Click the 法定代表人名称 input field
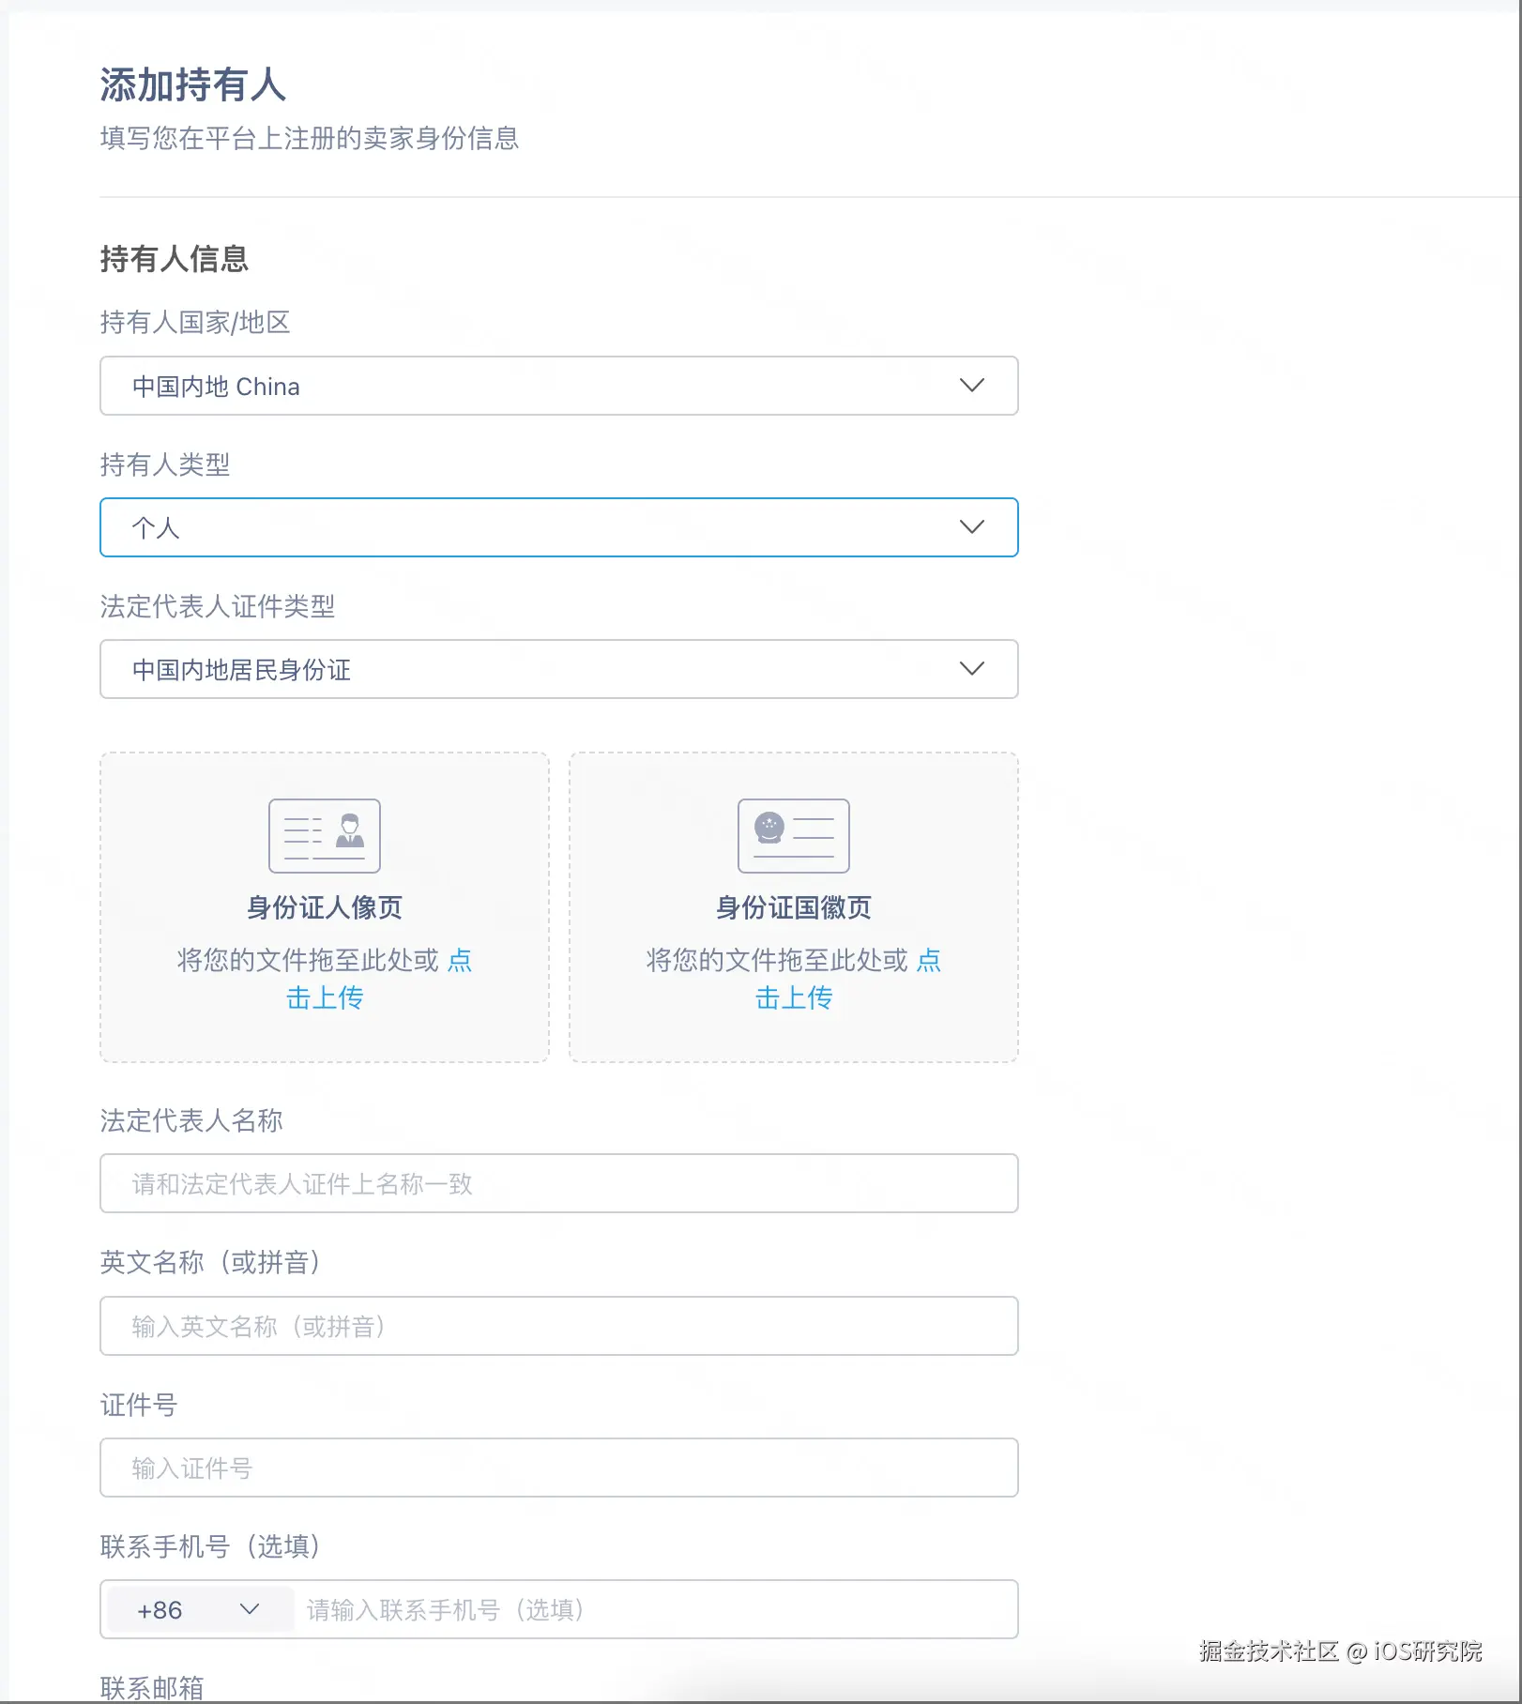The image size is (1522, 1704). 558,1184
